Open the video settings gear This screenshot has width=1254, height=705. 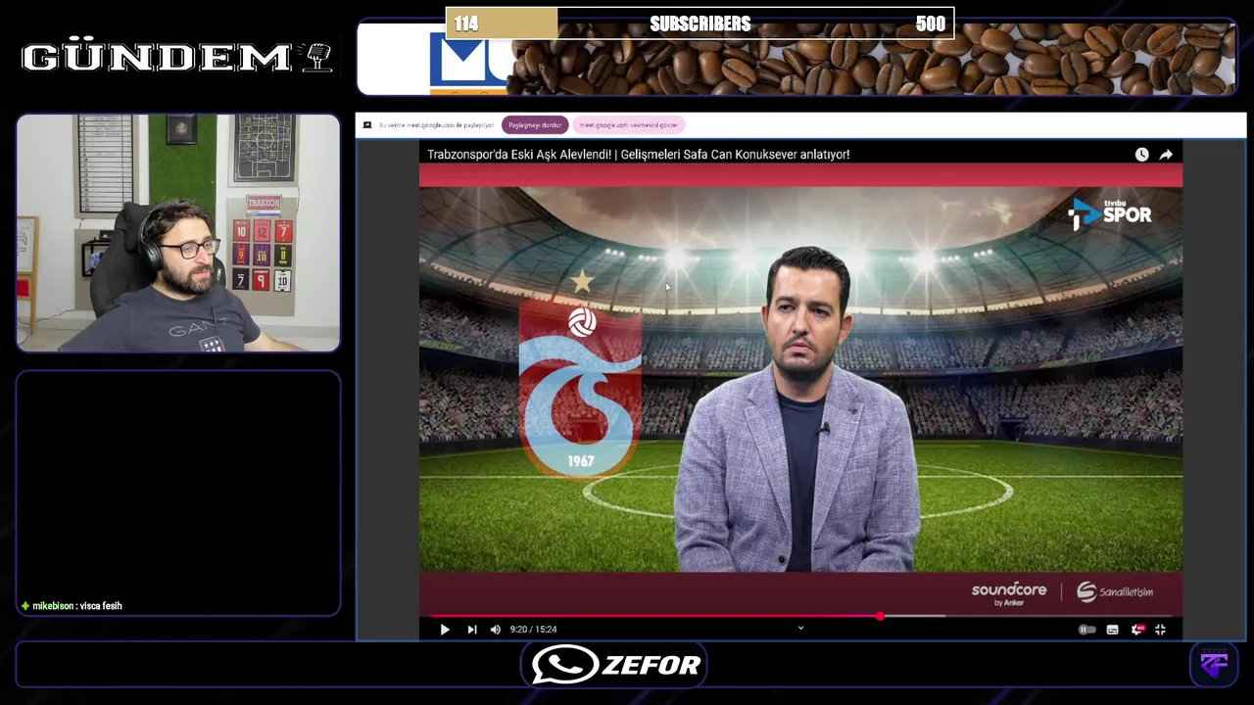1136,630
